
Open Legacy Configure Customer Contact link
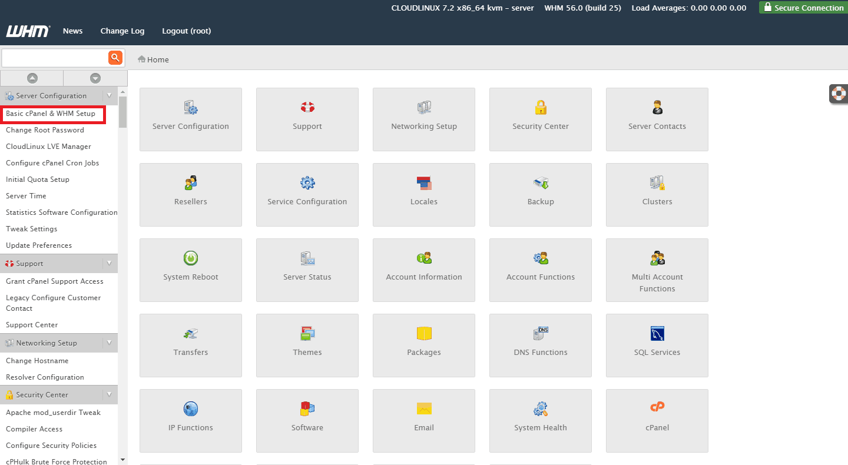(x=54, y=303)
